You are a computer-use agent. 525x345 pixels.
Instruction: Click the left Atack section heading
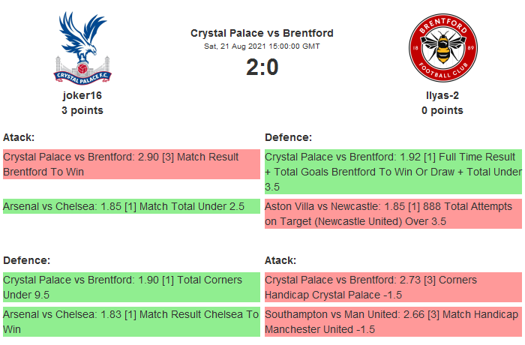[19, 137]
